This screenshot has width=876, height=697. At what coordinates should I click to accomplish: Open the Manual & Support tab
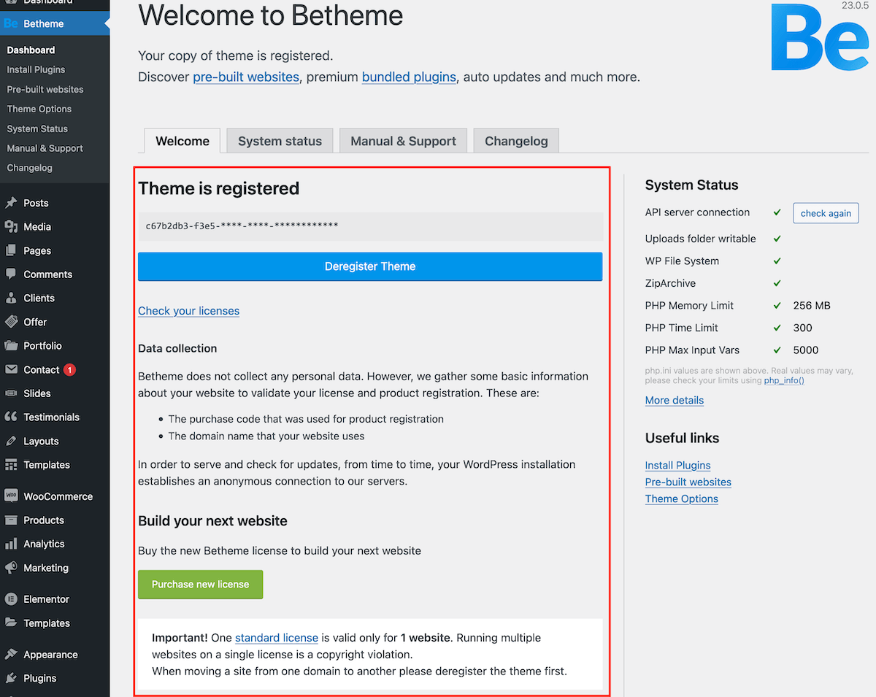point(403,142)
